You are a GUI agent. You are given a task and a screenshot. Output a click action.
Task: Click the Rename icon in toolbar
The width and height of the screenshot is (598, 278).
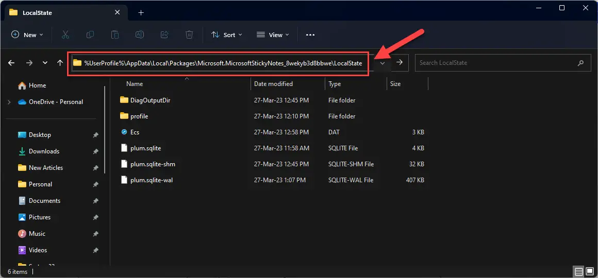coord(140,34)
